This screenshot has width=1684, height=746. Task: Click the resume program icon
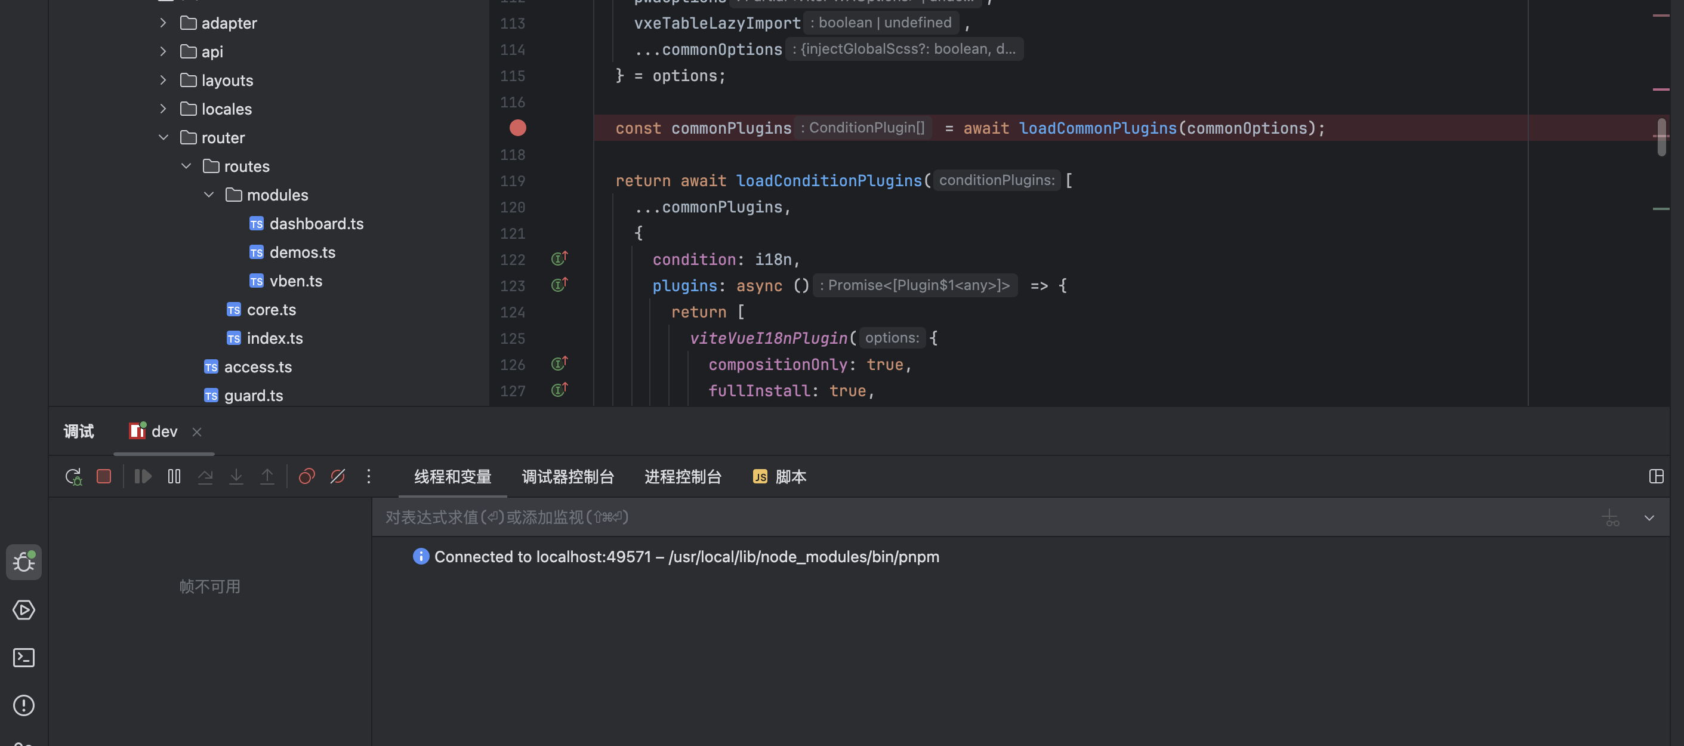pos(143,477)
